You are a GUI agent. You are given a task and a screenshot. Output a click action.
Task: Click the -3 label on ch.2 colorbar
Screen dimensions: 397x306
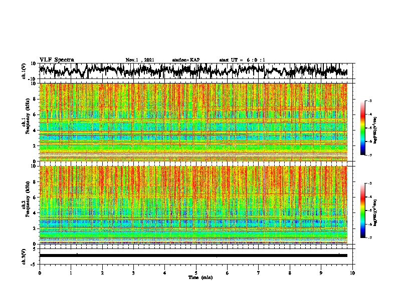pyautogui.click(x=369, y=183)
